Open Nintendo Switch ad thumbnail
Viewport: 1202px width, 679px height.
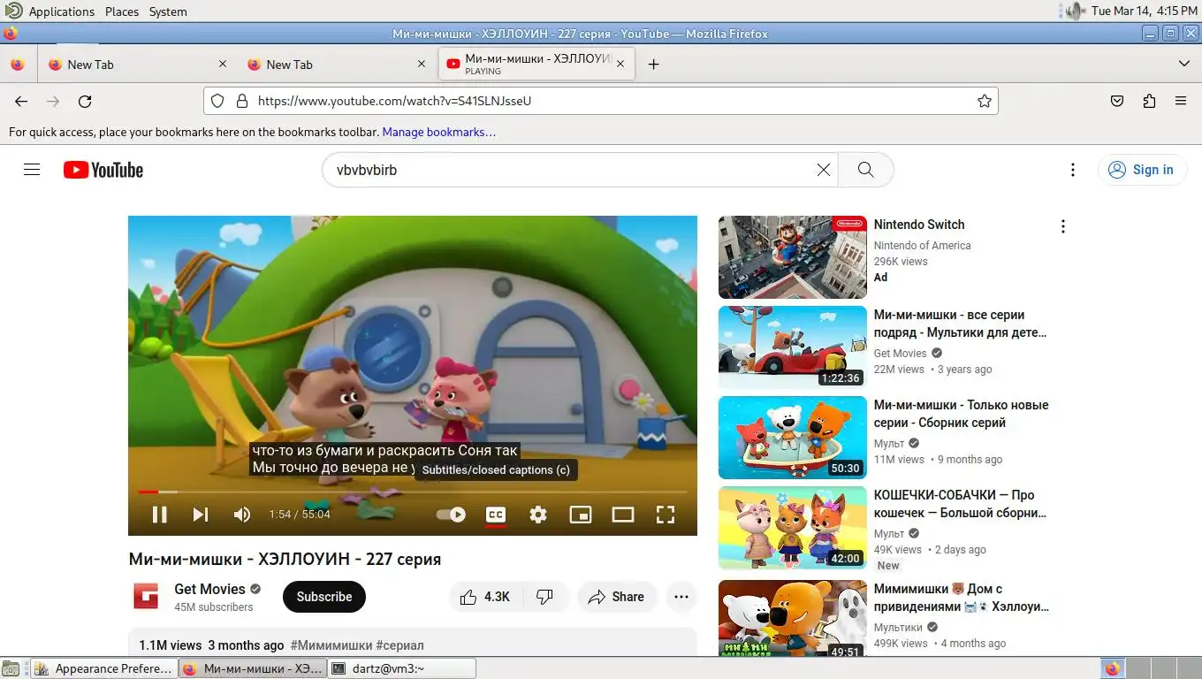pos(793,257)
